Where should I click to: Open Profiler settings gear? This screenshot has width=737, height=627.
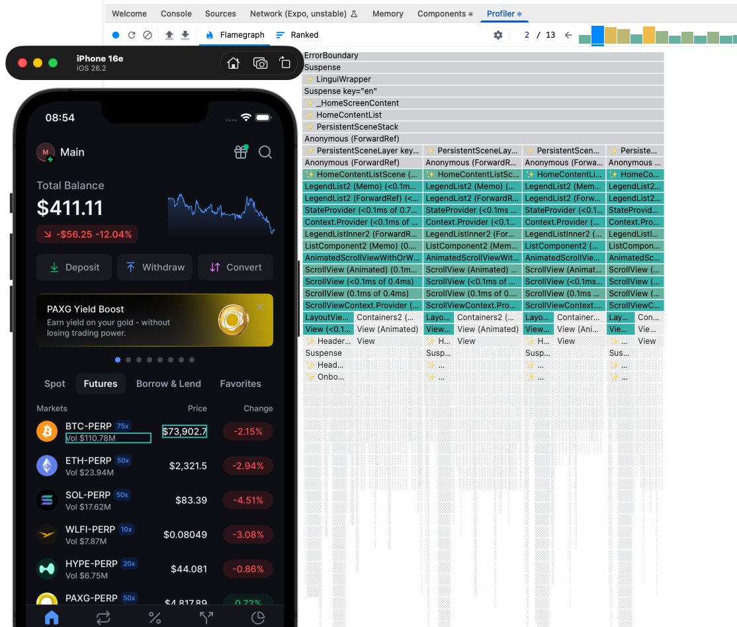click(x=498, y=35)
